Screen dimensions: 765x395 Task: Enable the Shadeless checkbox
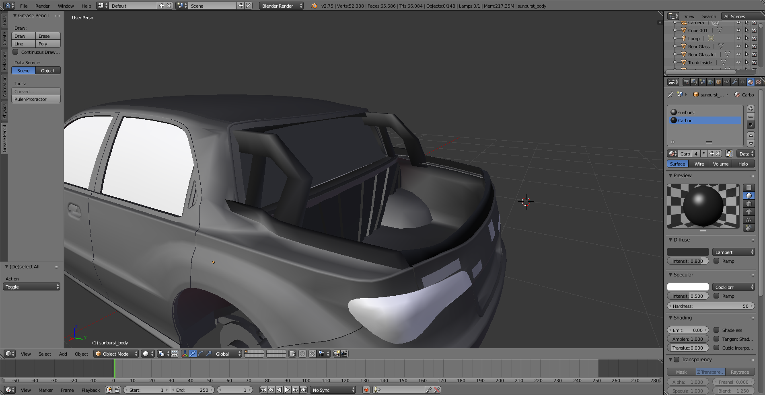click(716, 330)
